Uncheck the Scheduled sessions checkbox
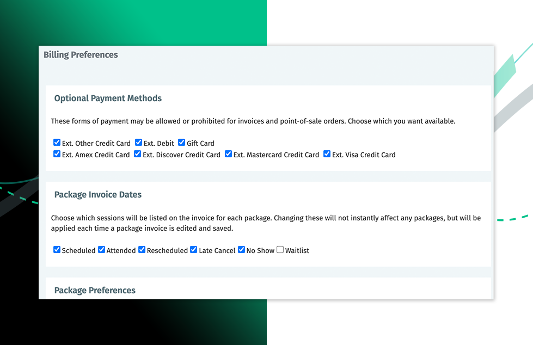Viewport: 533px width, 345px height. (57, 250)
